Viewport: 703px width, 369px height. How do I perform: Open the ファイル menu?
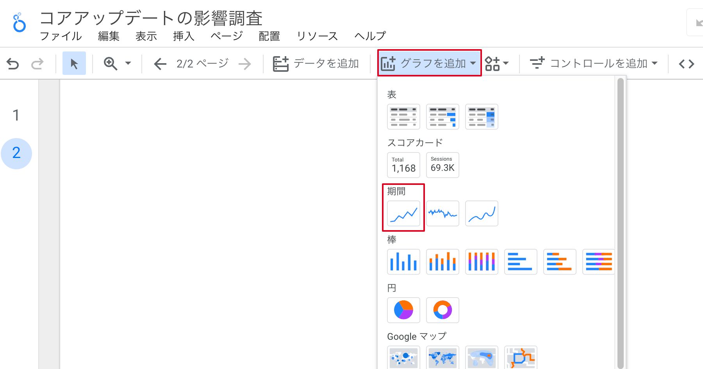click(61, 36)
